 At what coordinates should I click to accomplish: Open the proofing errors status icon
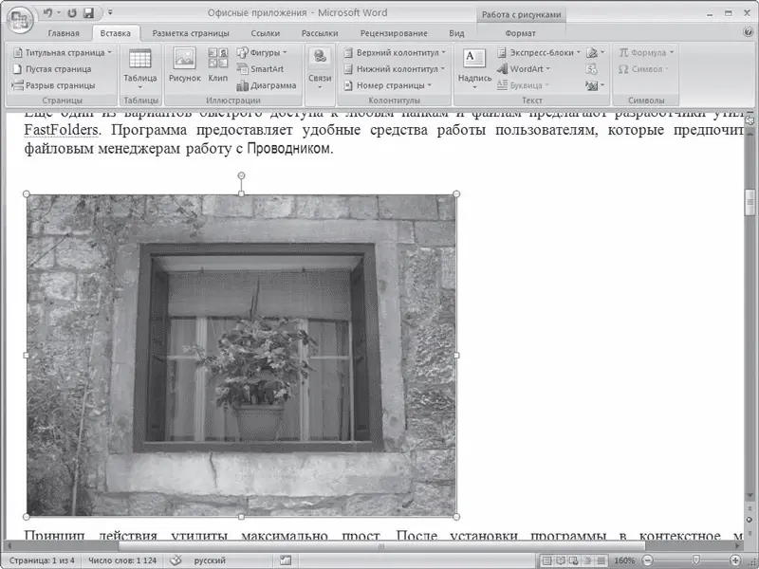click(176, 560)
